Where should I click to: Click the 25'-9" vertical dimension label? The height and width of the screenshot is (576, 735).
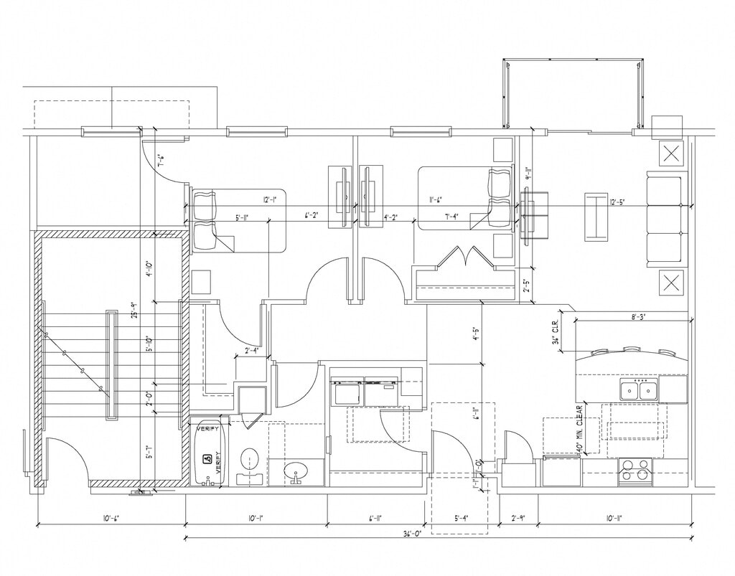tap(133, 310)
